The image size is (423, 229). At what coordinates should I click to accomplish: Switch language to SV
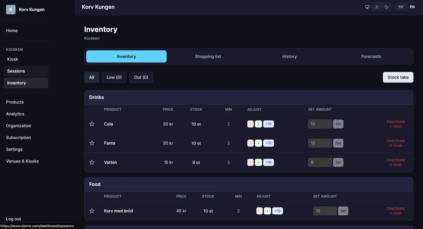[401, 7]
